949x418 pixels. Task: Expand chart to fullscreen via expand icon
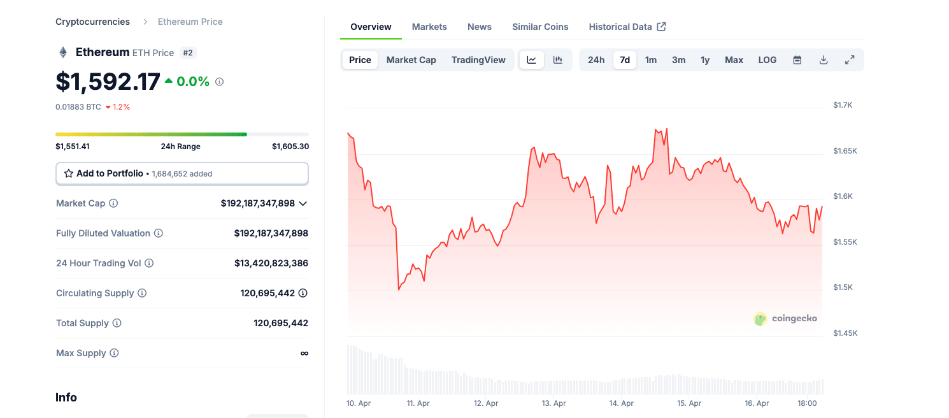(850, 59)
